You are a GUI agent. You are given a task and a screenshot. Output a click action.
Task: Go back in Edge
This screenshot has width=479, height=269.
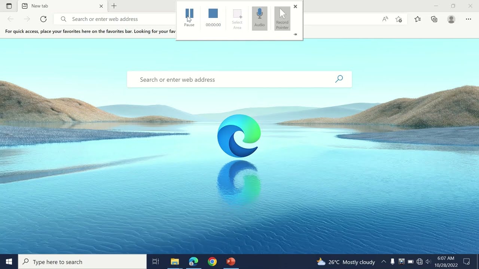pyautogui.click(x=10, y=19)
